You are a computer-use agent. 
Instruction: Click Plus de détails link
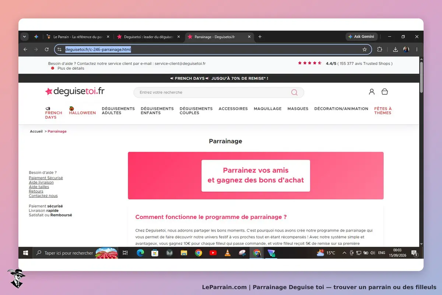(71, 68)
